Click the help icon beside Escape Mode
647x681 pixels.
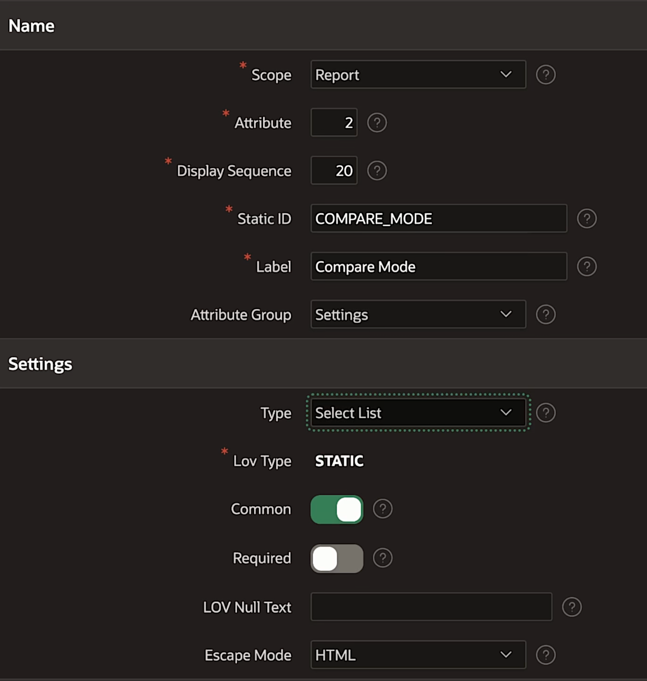click(x=546, y=654)
